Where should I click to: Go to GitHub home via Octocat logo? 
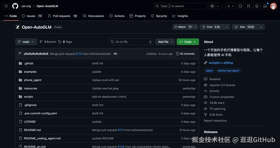point(15,6)
